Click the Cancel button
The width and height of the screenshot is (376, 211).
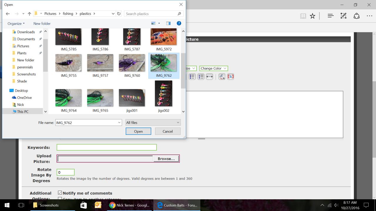pos(168,131)
